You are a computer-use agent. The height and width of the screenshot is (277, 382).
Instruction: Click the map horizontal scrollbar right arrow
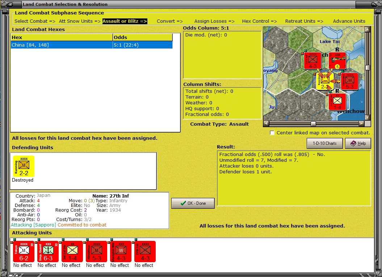(x=361, y=124)
